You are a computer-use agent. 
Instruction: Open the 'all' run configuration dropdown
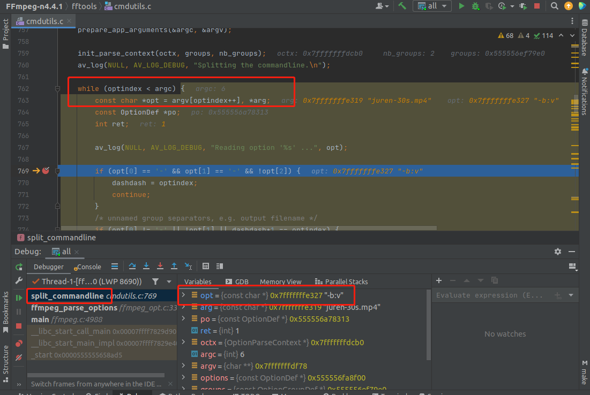pos(432,6)
